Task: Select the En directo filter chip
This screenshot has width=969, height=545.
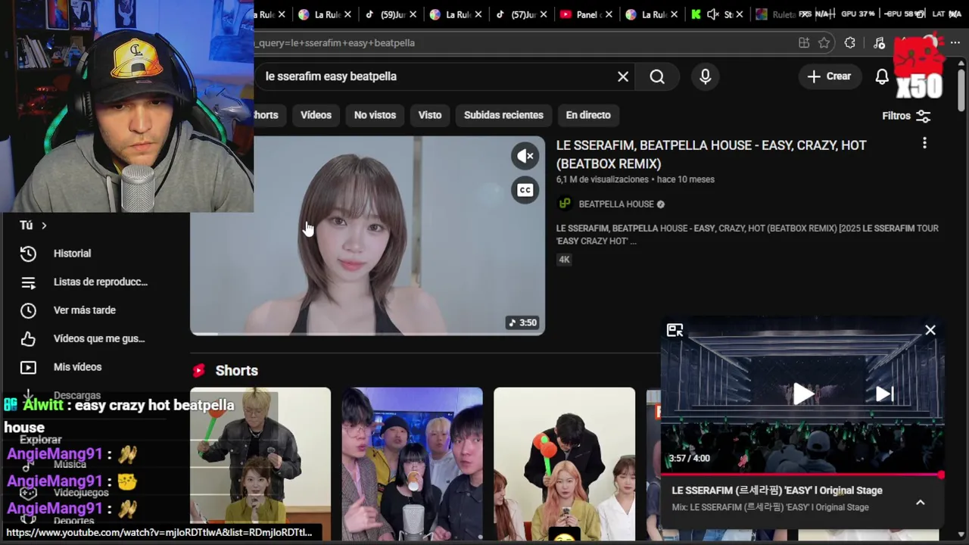Action: (588, 115)
